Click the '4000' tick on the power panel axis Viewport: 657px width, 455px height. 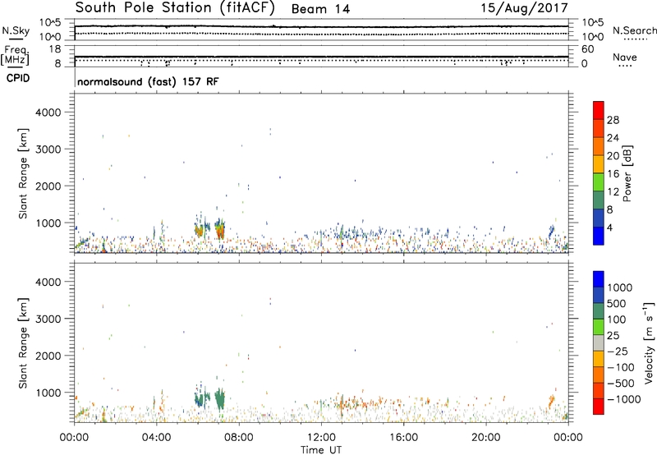(48, 113)
